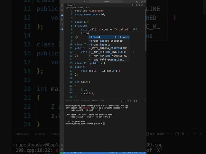Viewport: 206px width, 154px height.
Task: Choose the __ARM_FEATURE_UNALIGNED suggestion
Action: 109,52
